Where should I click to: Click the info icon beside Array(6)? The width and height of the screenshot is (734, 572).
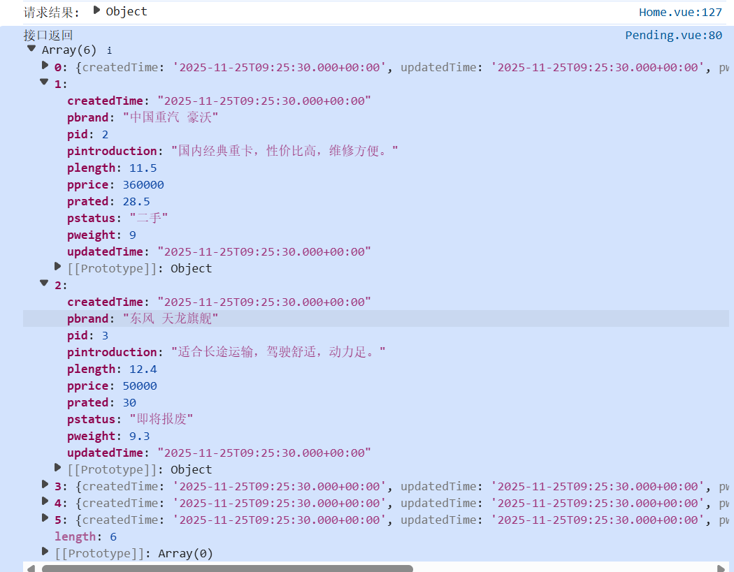pyautogui.click(x=109, y=50)
